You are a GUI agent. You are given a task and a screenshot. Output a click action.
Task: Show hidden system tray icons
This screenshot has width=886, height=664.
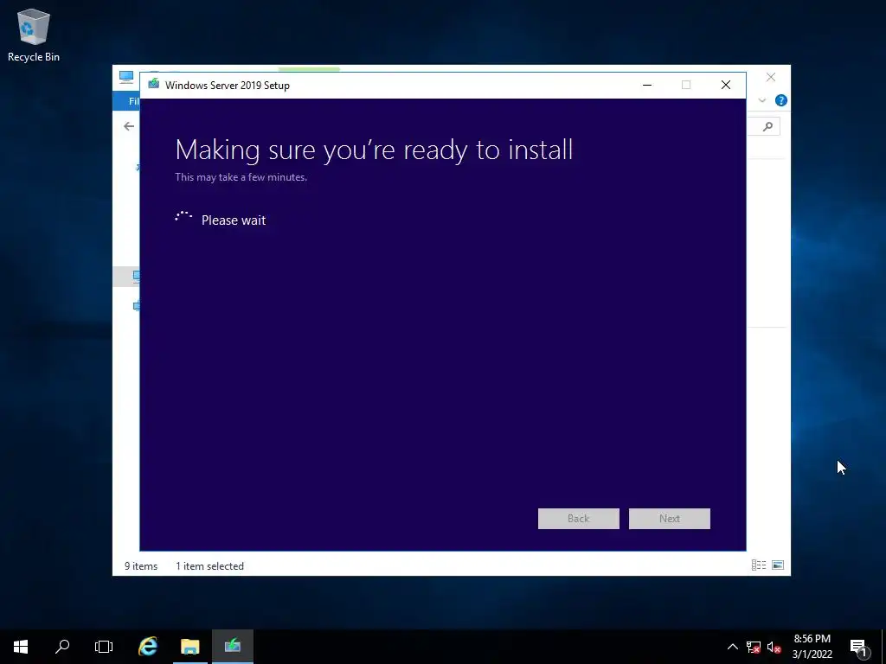coord(732,647)
